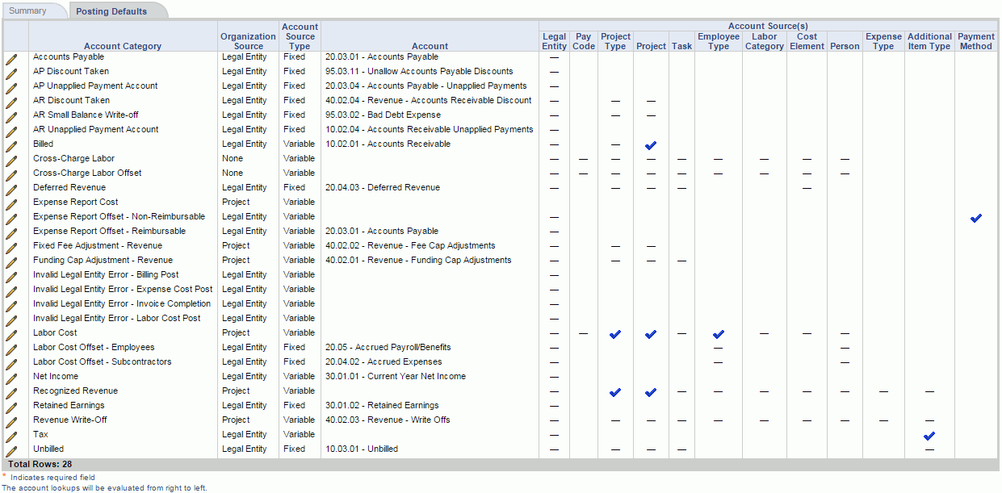
Task: Click the pencil for Funding Cap Adjustment - Revenue
Action: [11, 262]
